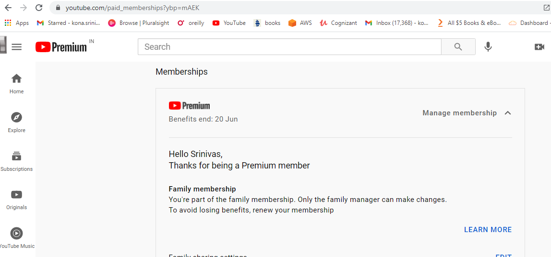Go to Home in sidebar
This screenshot has height=257, width=551.
click(x=17, y=83)
